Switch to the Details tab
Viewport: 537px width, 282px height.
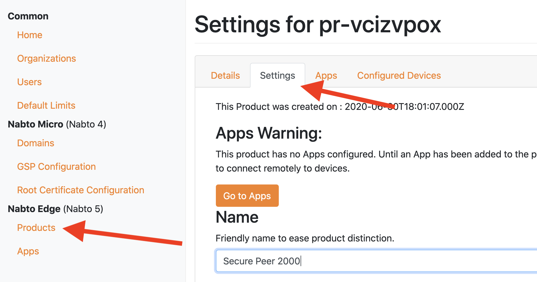click(x=225, y=75)
